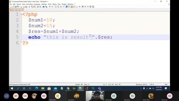Select the php1-task1.php document tab
Image resolution: width=179 pixels, height=101 pixels.
[16, 10]
